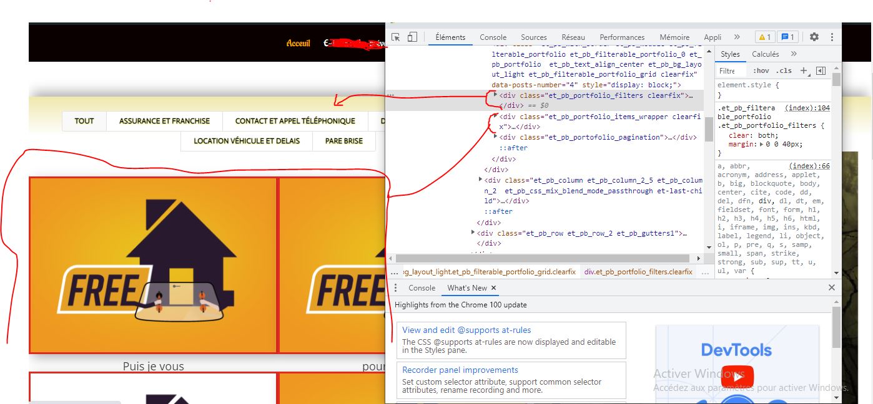The height and width of the screenshot is (404, 873).
Task: Open the Calculés styles tab
Action: 765,54
